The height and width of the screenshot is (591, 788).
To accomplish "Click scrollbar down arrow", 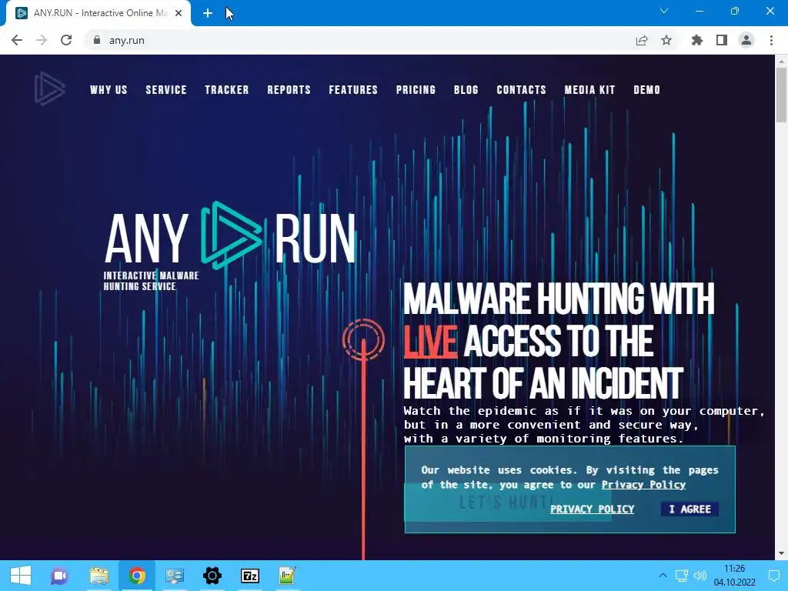I will [x=781, y=553].
